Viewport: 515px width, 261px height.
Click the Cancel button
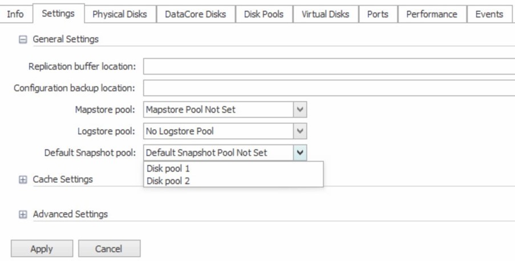(108, 248)
